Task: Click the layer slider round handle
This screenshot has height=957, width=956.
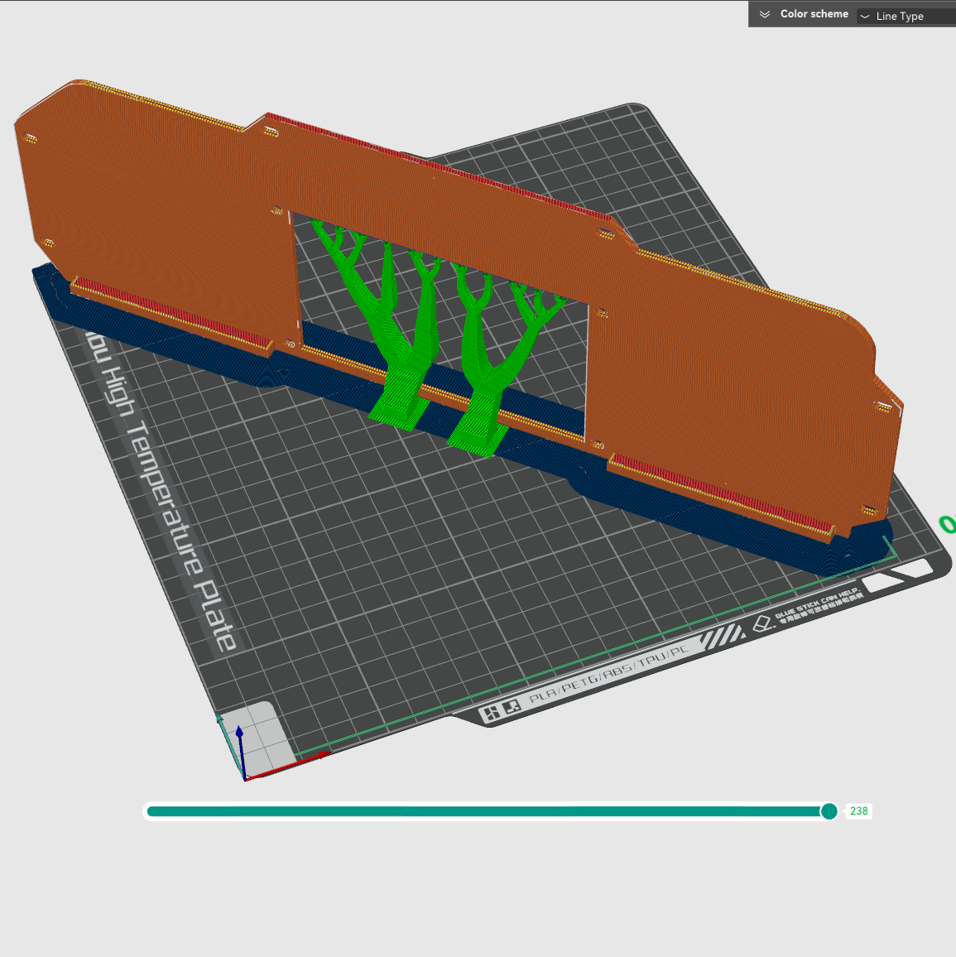Action: (829, 811)
